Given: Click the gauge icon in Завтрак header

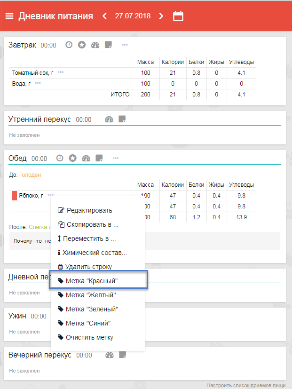Looking at the screenshot, I should [x=95, y=45].
